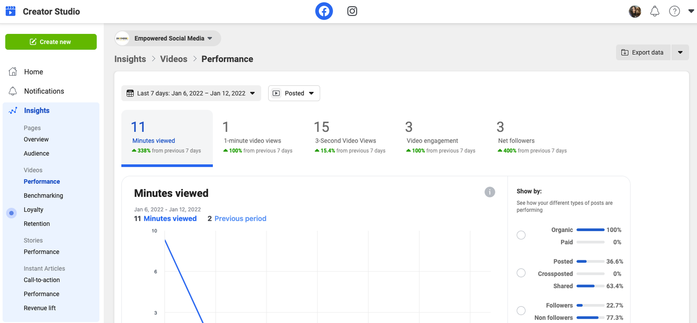Expand the Export data options arrow

680,52
